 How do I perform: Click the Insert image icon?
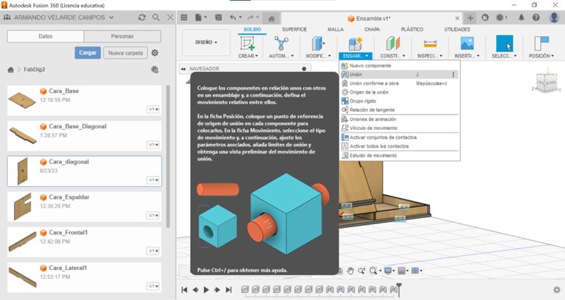click(467, 43)
